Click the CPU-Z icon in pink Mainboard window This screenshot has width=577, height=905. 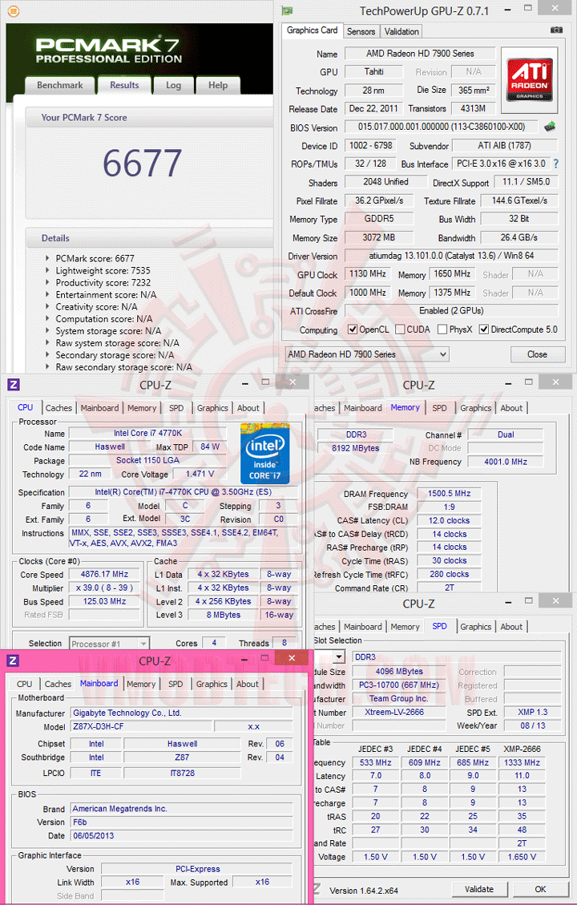(14, 661)
